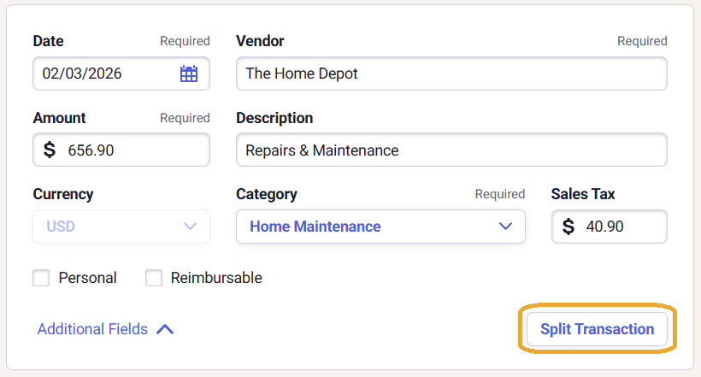The image size is (701, 377).
Task: Click the Reimbursable label text
Action: 216,278
